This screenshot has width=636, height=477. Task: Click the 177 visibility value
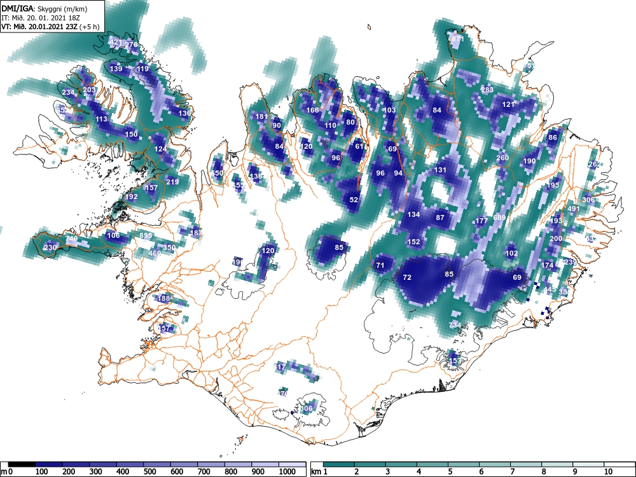point(481,221)
